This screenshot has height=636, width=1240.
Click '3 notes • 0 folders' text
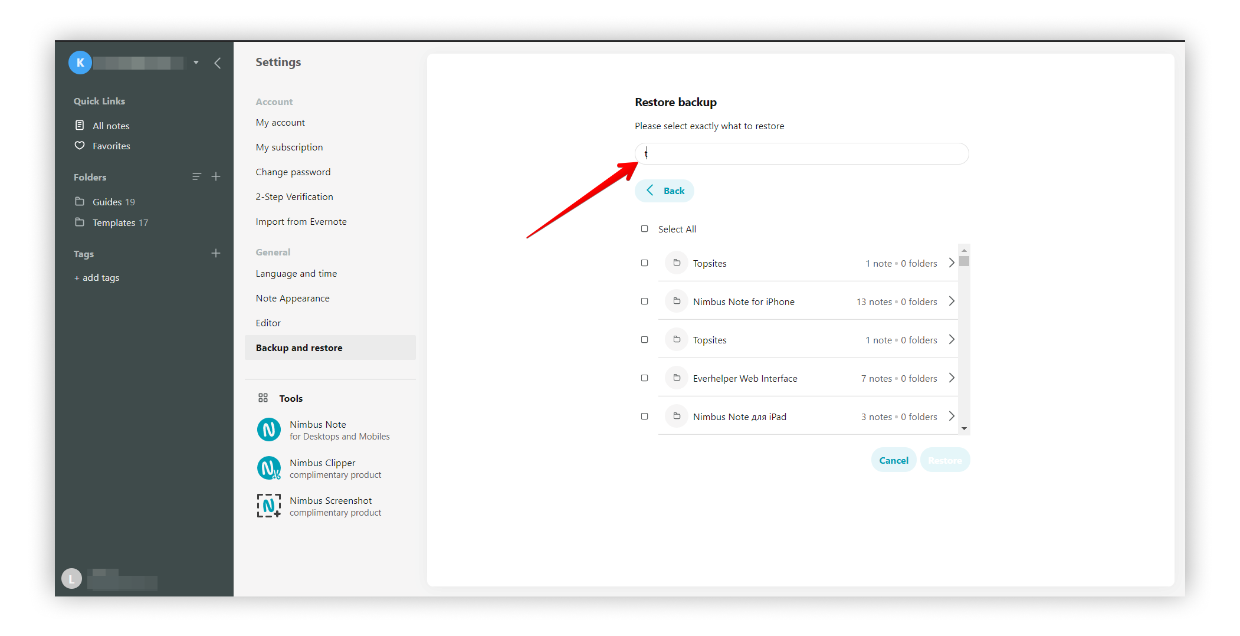click(899, 417)
